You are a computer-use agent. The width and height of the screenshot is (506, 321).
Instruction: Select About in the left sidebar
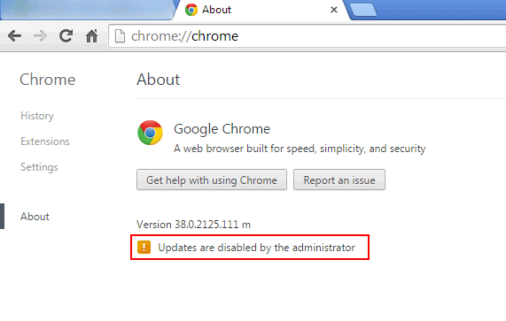(35, 217)
